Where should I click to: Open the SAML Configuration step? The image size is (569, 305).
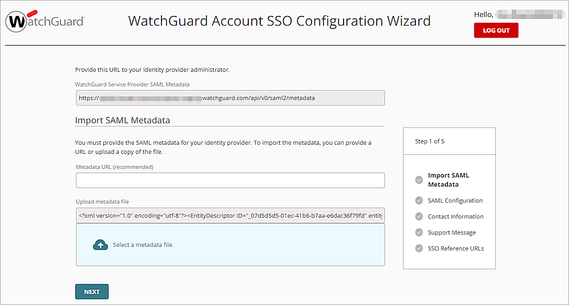[455, 201]
